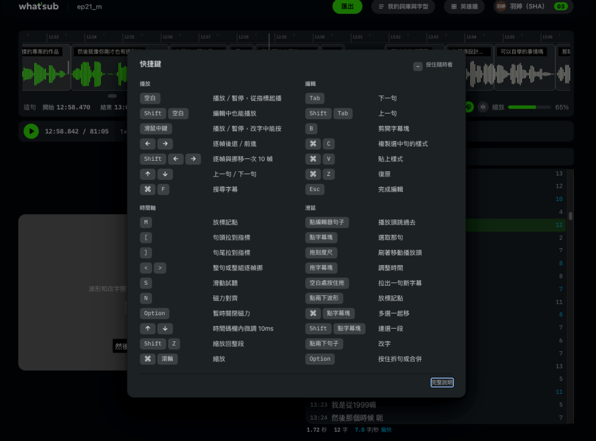Click the 羽婷 user avatar

pos(501,6)
